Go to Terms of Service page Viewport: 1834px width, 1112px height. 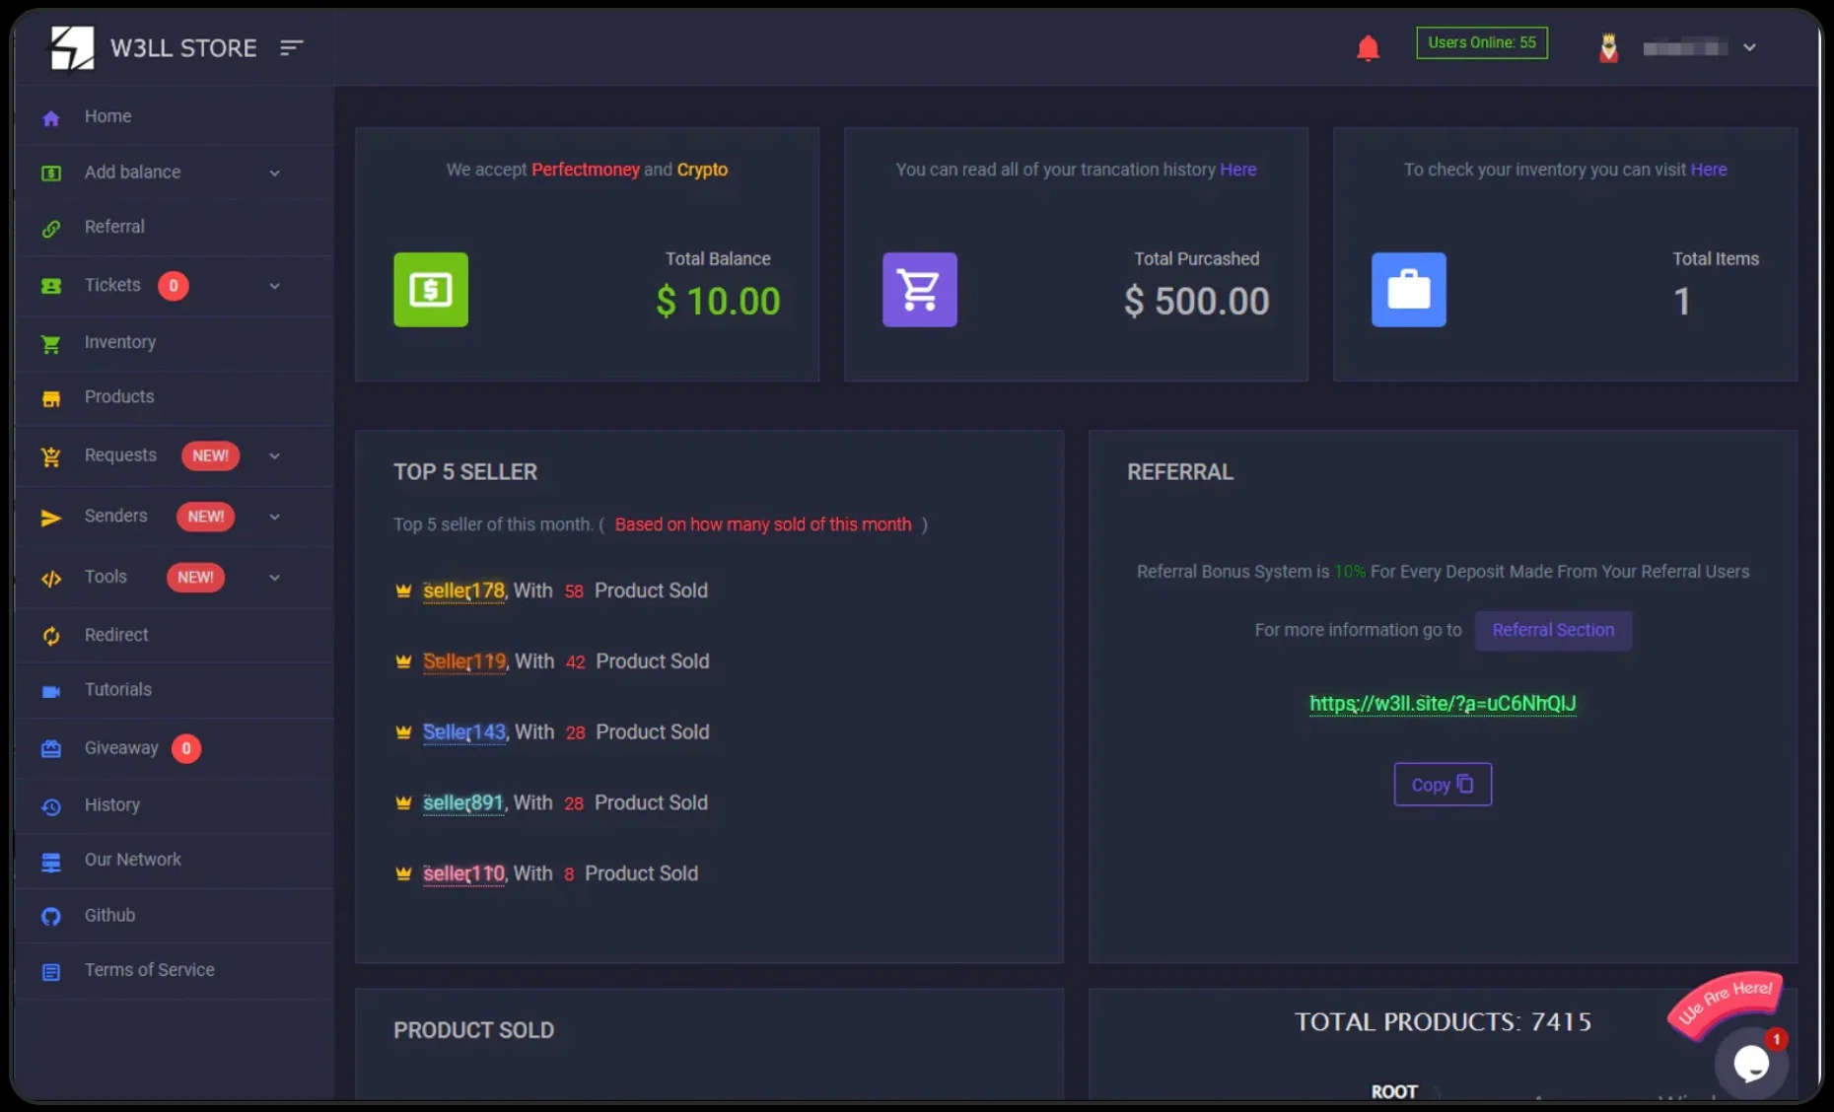tap(149, 970)
